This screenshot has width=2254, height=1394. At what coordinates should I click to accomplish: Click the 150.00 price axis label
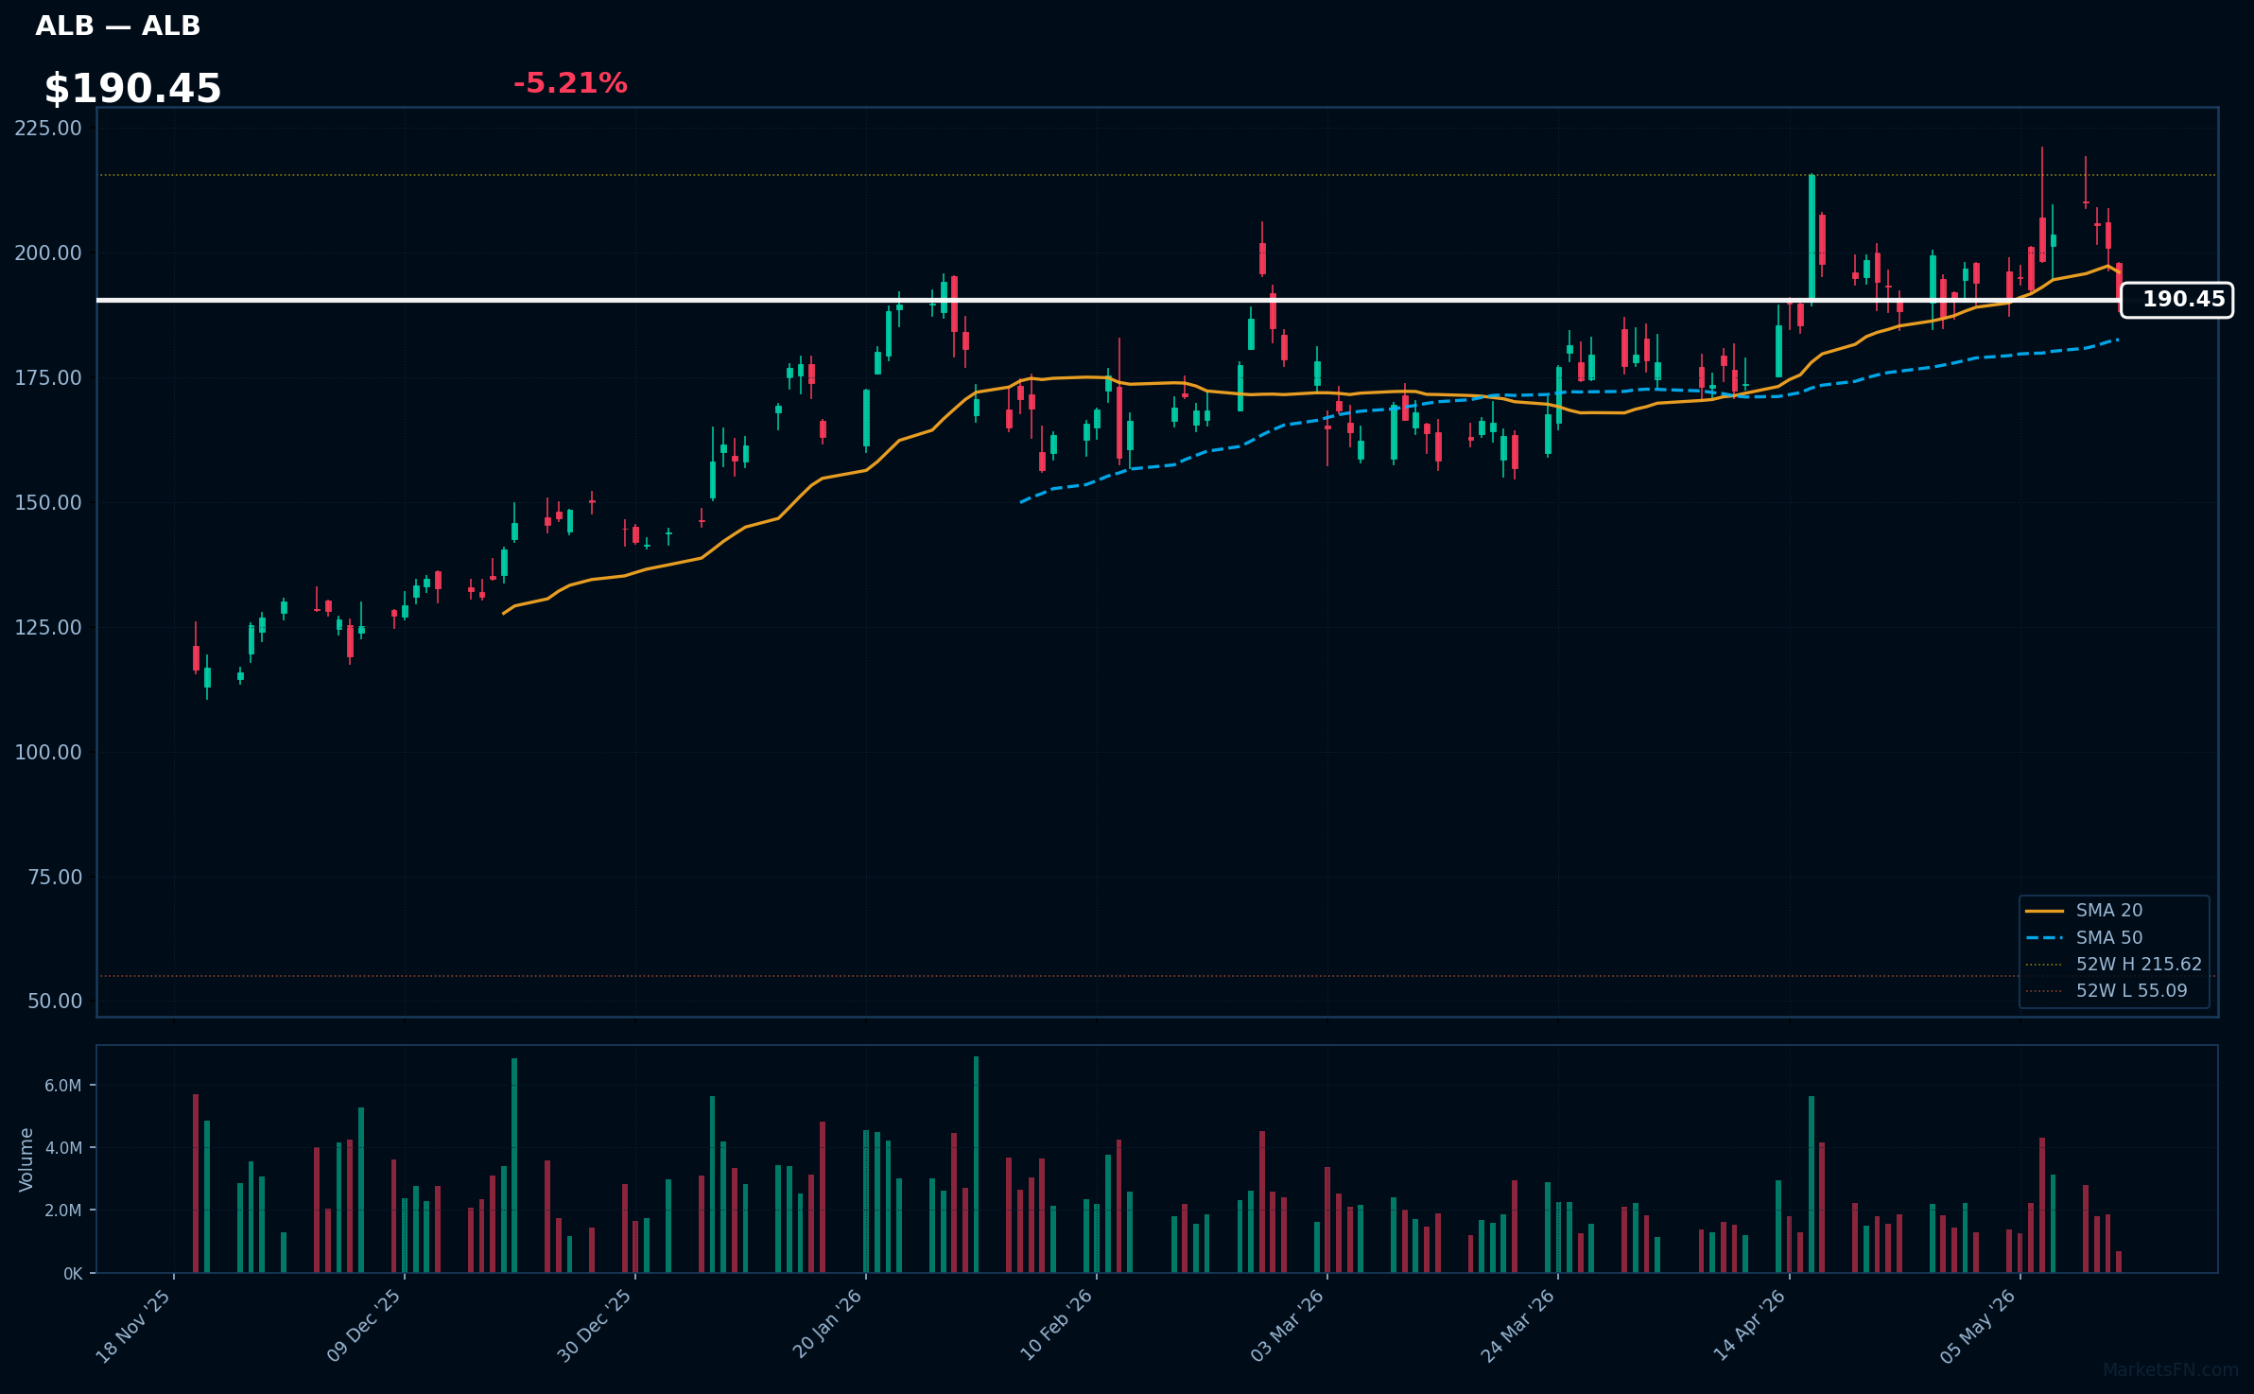[48, 503]
